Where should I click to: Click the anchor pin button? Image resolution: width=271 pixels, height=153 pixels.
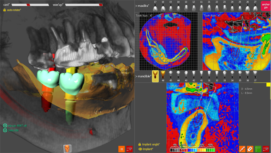266,6
